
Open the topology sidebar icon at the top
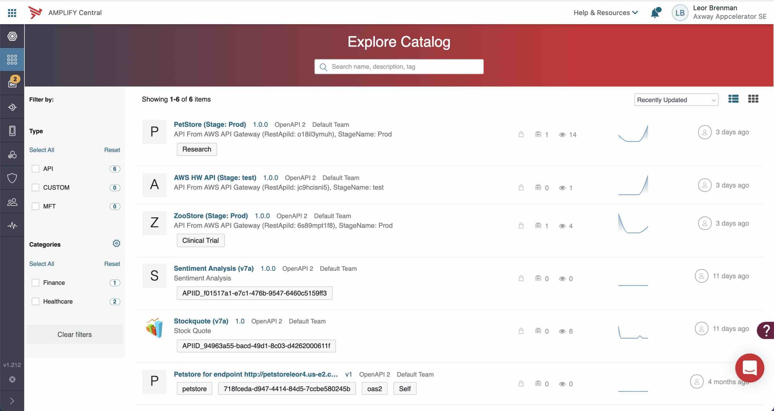(x=12, y=36)
